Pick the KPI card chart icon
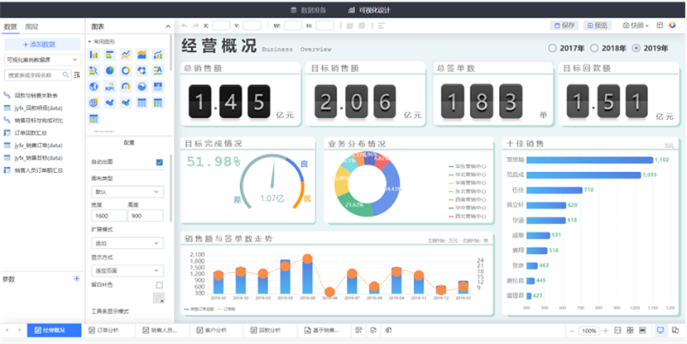The image size is (687, 344). [x=110, y=87]
